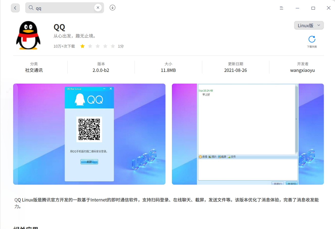Click the slogan 从心出发，趣无止境。

(75, 36)
